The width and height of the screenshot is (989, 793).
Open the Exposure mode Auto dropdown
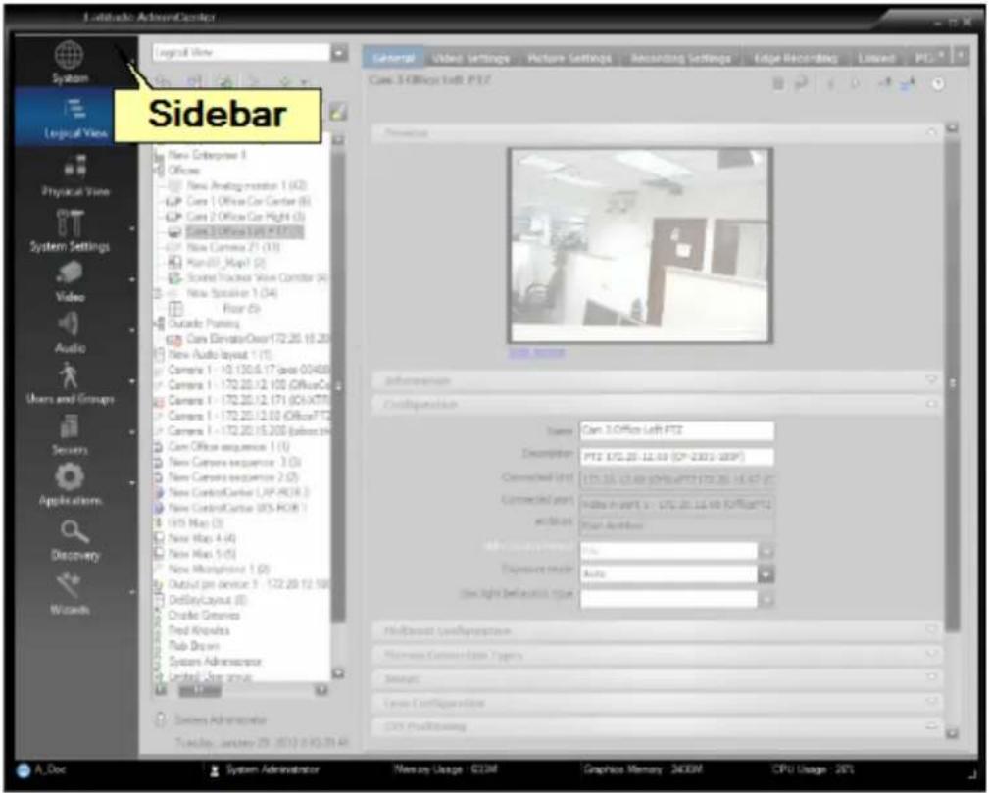(x=766, y=574)
